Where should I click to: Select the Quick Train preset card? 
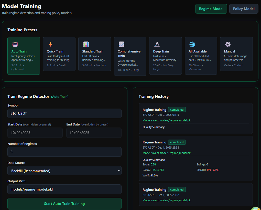click(x=59, y=54)
